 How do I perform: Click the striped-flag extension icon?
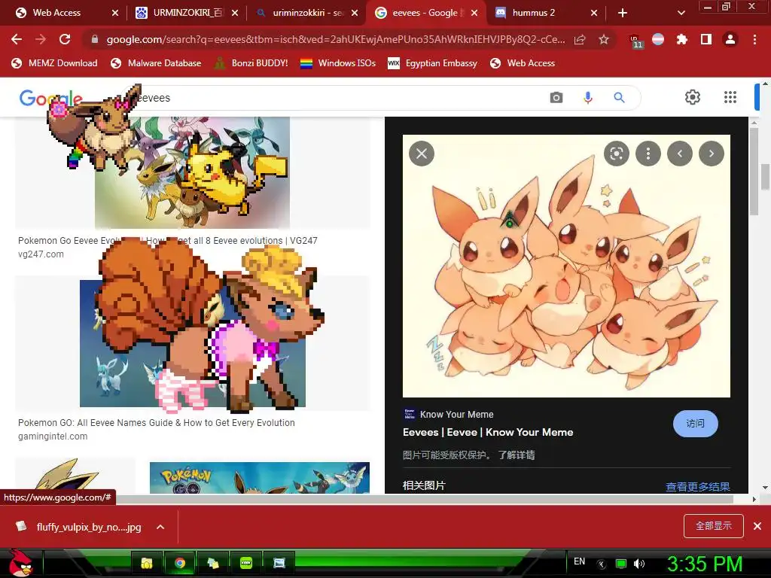point(658,39)
